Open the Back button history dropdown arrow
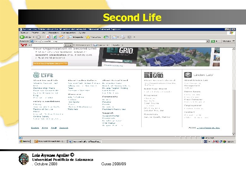Screen dimensions: 246x170 point(33,37)
